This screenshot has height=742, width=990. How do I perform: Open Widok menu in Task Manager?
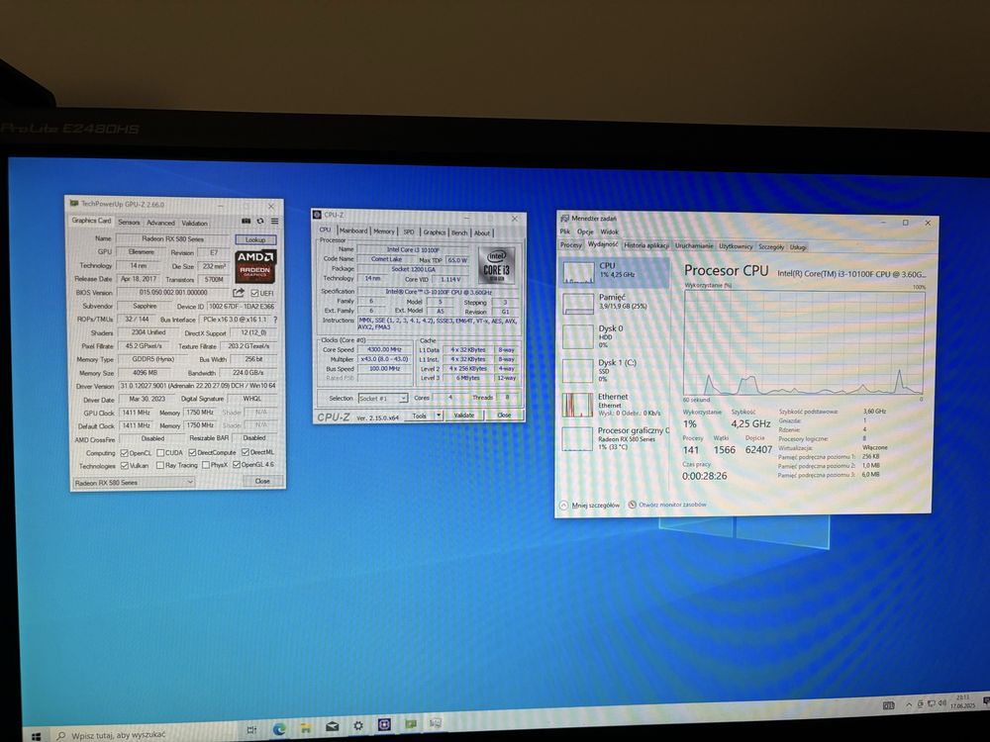[x=609, y=232]
